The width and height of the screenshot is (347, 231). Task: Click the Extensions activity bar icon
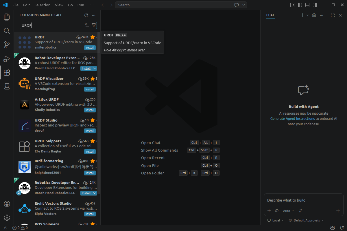click(7, 72)
